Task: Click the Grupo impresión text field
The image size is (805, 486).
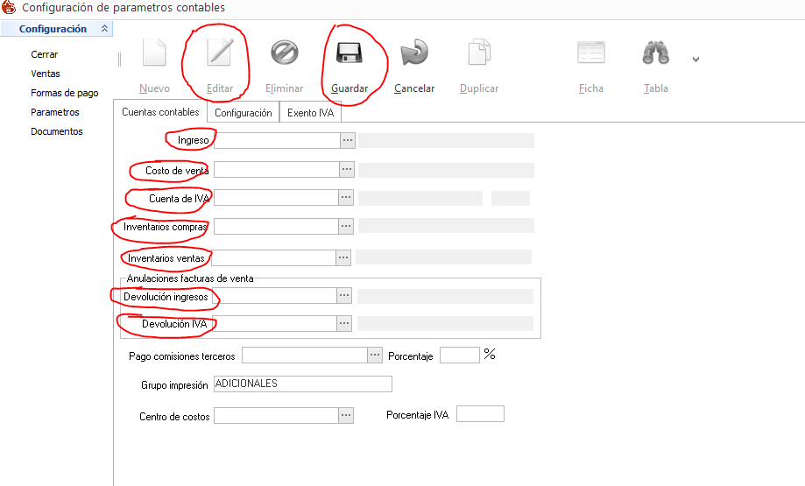Action: (302, 384)
